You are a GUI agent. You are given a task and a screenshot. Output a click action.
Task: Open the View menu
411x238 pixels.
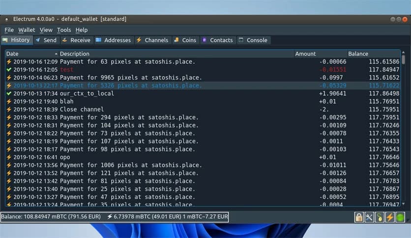(46, 30)
